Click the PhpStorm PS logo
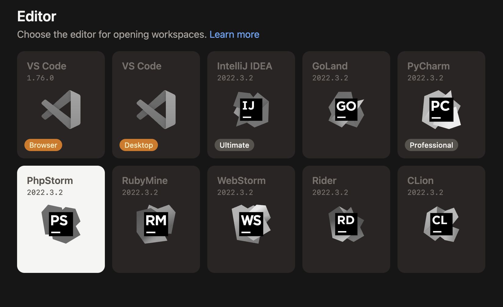The height and width of the screenshot is (307, 503). tap(61, 224)
